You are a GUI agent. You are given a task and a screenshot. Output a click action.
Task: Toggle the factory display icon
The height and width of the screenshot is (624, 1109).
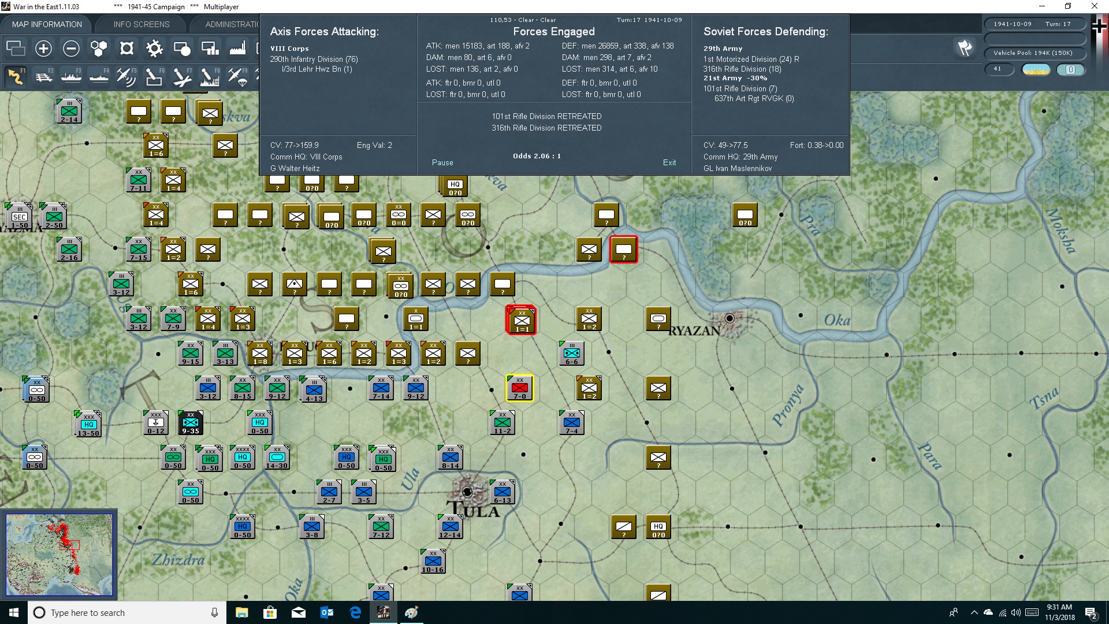point(237,49)
